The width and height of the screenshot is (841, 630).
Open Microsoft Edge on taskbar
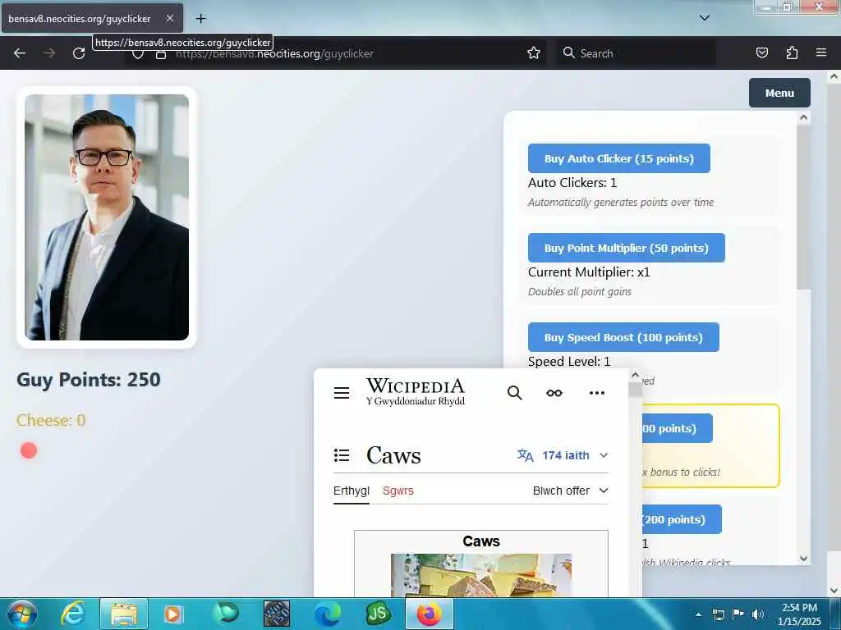pos(327,614)
